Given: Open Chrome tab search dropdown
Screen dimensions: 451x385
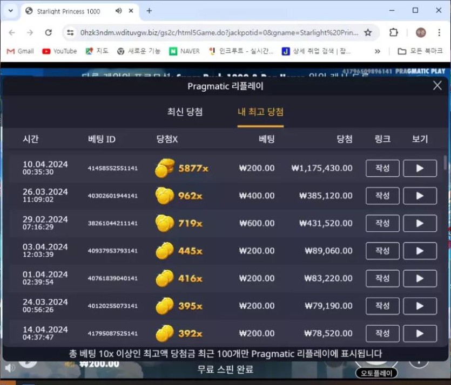Looking at the screenshot, I should 10,11.
